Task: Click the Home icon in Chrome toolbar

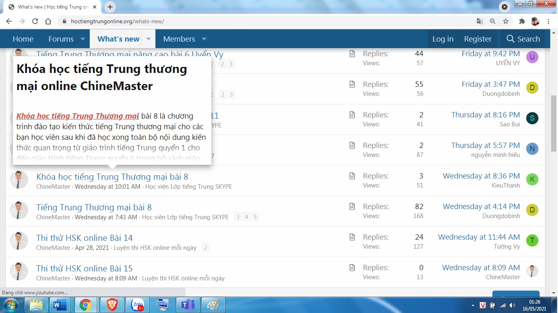Action: pos(48,21)
